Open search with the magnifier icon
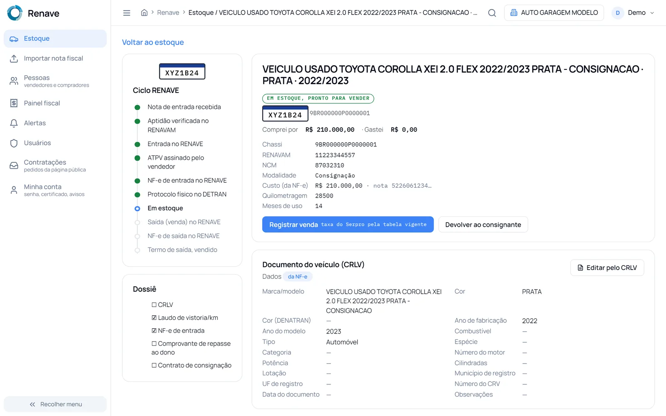Viewport: 666px width, 416px height. (492, 13)
